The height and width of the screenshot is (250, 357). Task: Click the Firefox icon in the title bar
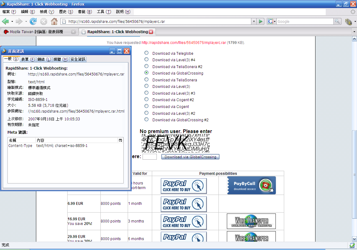(3, 4)
